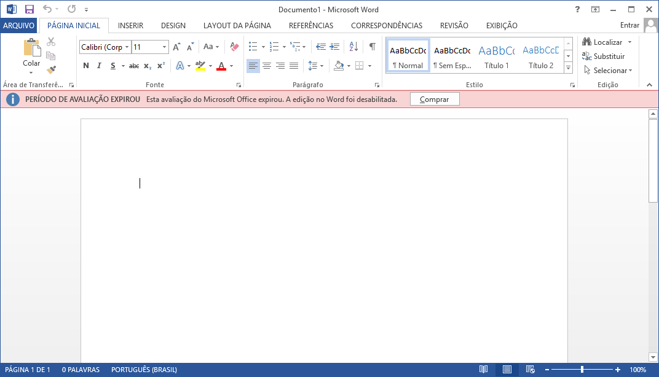Screen dimensions: 659x377
Task: Switch to the DESIGN tab
Action: click(x=173, y=26)
